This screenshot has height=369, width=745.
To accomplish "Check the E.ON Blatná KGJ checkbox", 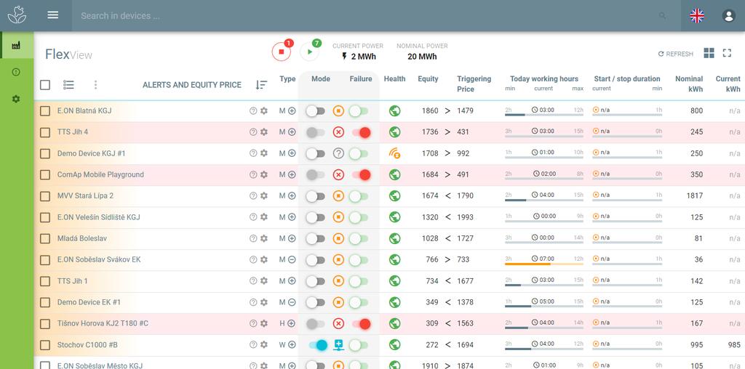I will coord(45,111).
